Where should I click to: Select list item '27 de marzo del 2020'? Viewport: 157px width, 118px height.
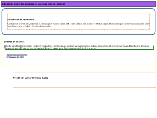point(15,57)
